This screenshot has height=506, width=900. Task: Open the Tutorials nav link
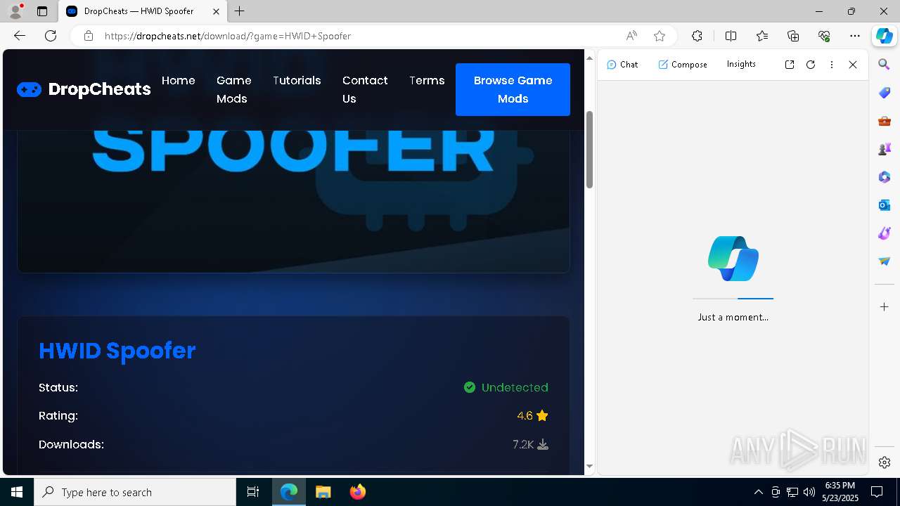tap(297, 81)
